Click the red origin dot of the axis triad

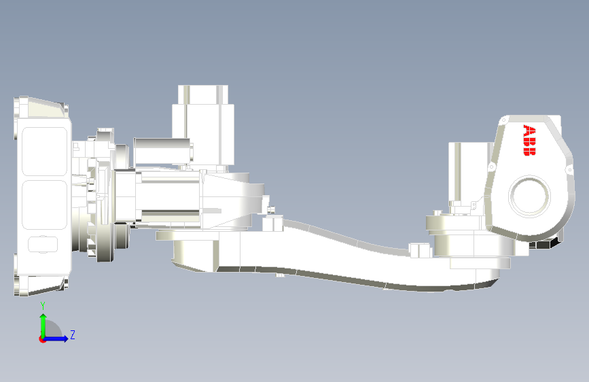[x=42, y=339]
